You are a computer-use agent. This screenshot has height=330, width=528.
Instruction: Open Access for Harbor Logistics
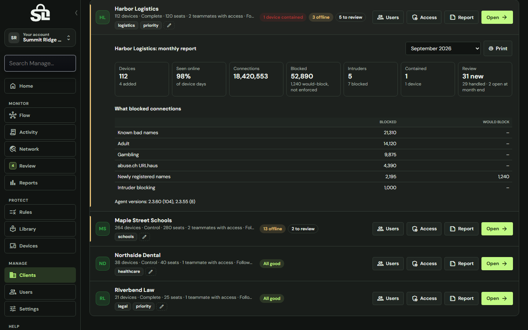click(x=424, y=17)
